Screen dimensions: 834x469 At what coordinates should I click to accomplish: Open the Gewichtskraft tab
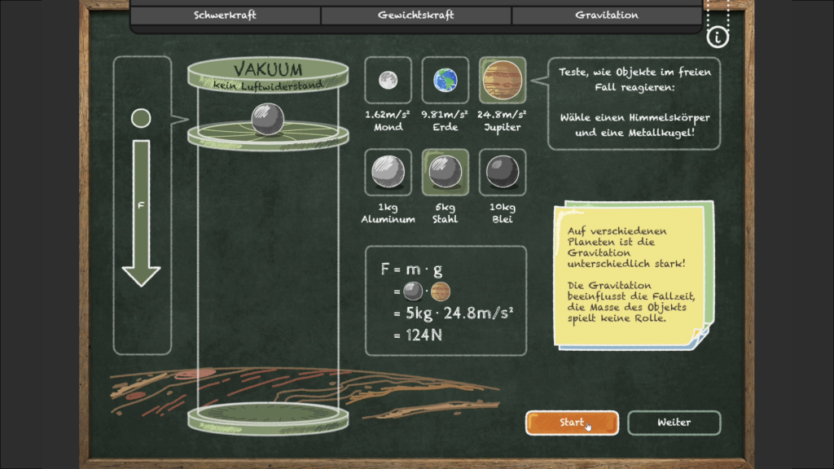point(416,15)
